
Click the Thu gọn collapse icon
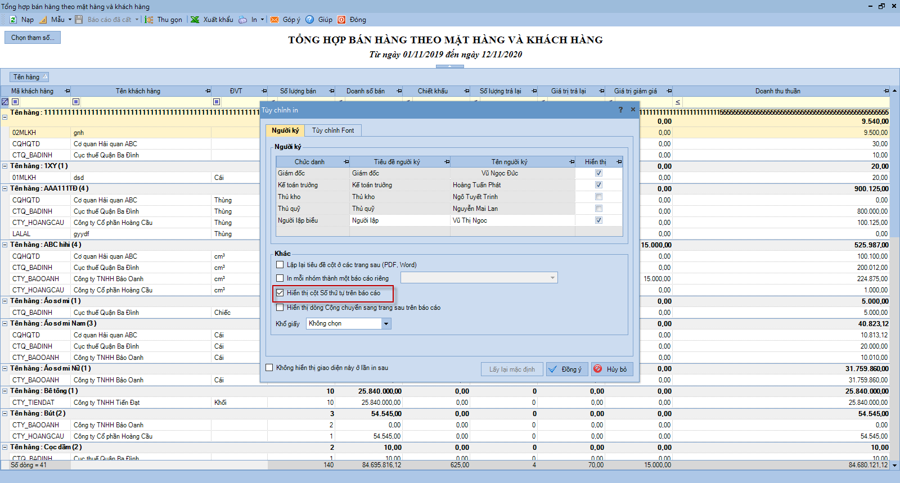coord(149,20)
